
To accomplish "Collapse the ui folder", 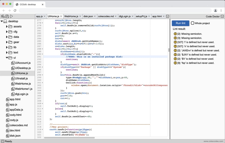I will pos(7,58).
